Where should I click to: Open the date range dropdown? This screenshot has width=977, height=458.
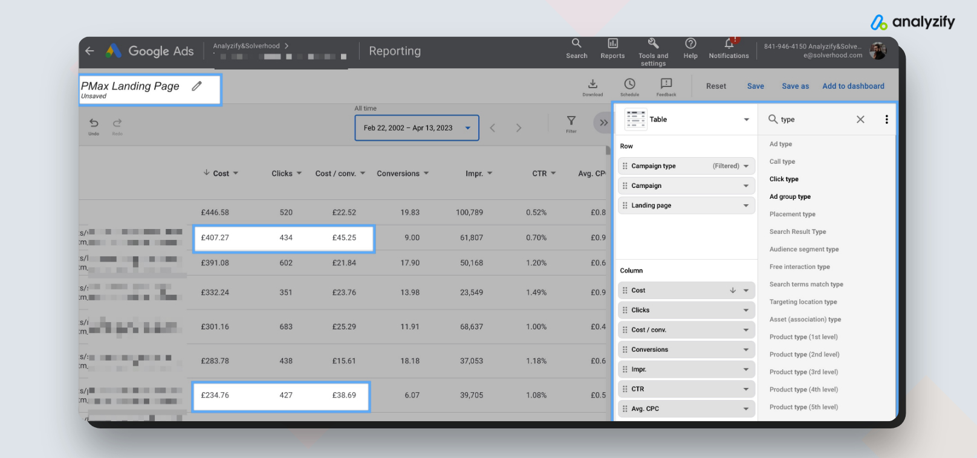[x=417, y=128]
